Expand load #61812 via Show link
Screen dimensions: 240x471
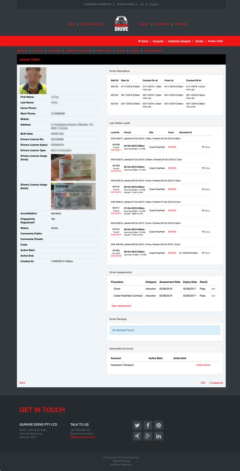(206, 232)
